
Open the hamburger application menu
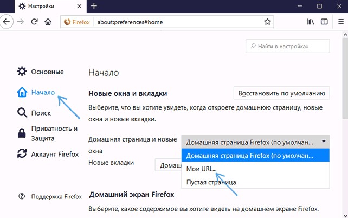341,22
